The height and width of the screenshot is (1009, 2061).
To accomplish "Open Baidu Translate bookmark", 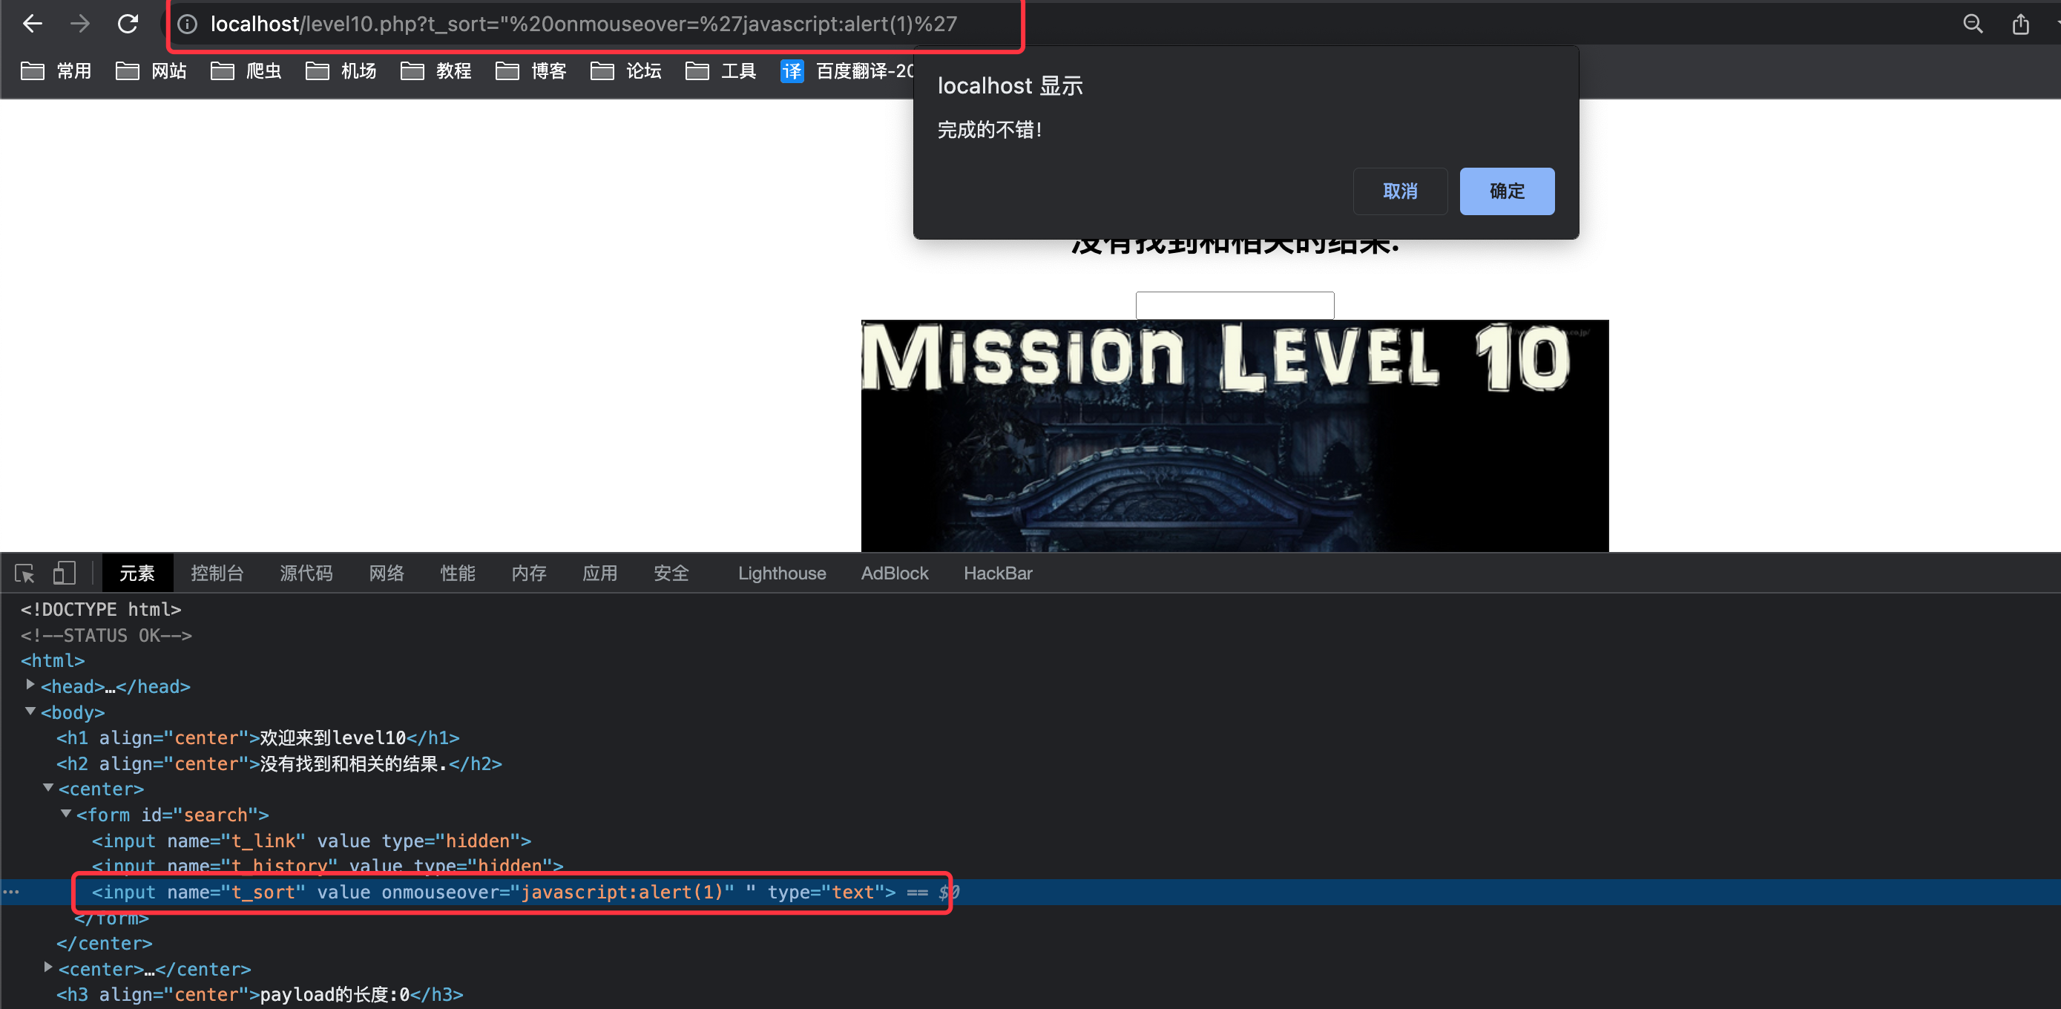I will click(x=848, y=71).
